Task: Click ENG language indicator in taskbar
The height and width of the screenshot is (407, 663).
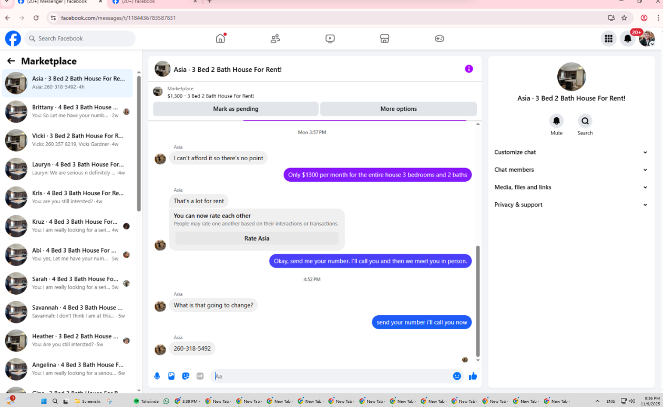Action: 610,401
